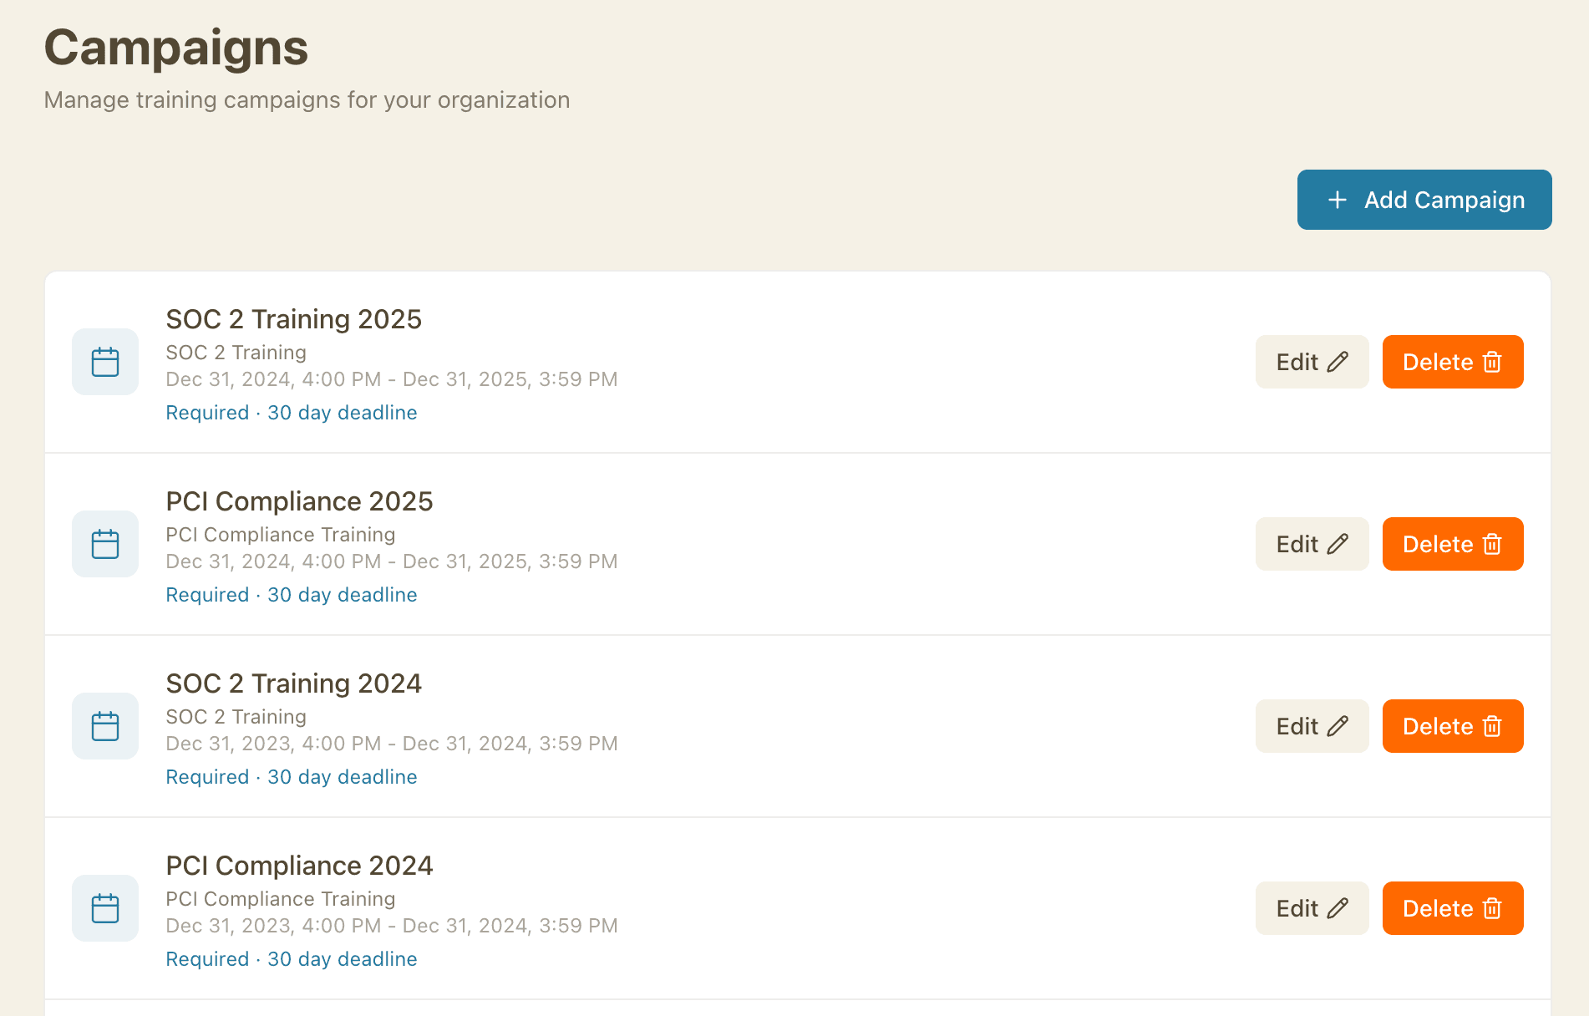Open the Required link under SOC 2 Training 2025

coord(207,412)
